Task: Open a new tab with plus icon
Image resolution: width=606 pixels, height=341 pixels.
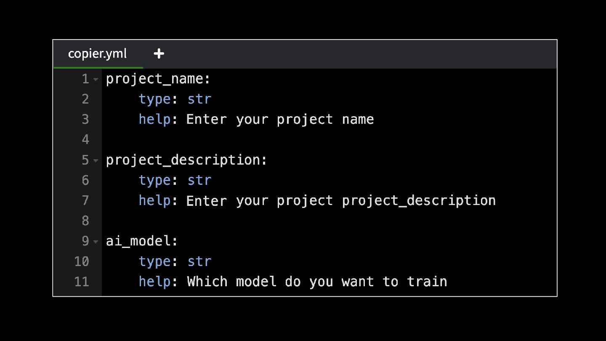Action: [x=159, y=53]
